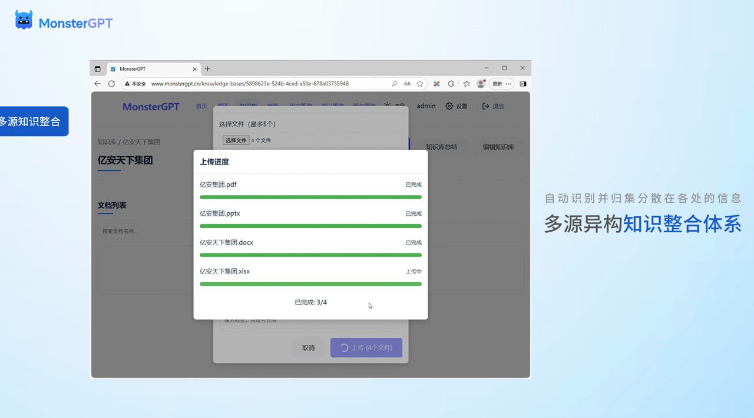
Task: Click the 首页 navigation item
Action: (x=201, y=106)
